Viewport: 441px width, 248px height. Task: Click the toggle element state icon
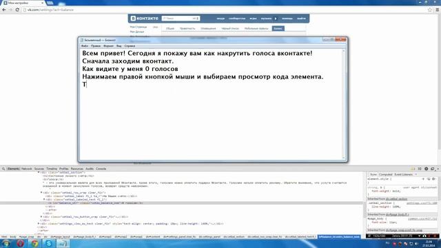(x=429, y=179)
